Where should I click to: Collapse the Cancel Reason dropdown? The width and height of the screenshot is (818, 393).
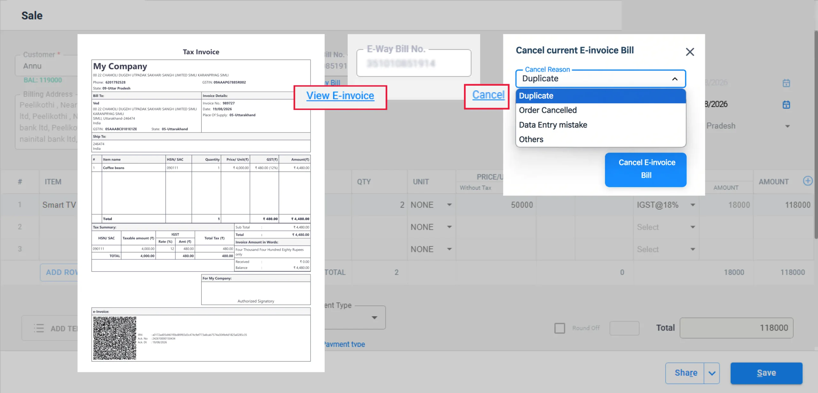(x=675, y=79)
